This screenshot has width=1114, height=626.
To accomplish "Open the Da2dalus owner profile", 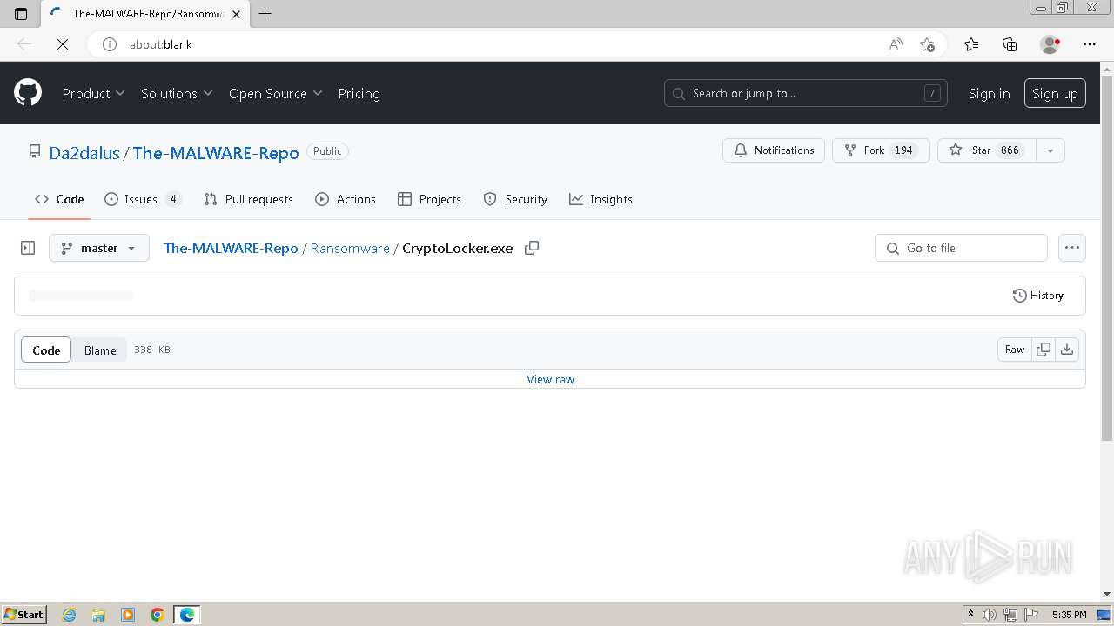I will pos(84,152).
